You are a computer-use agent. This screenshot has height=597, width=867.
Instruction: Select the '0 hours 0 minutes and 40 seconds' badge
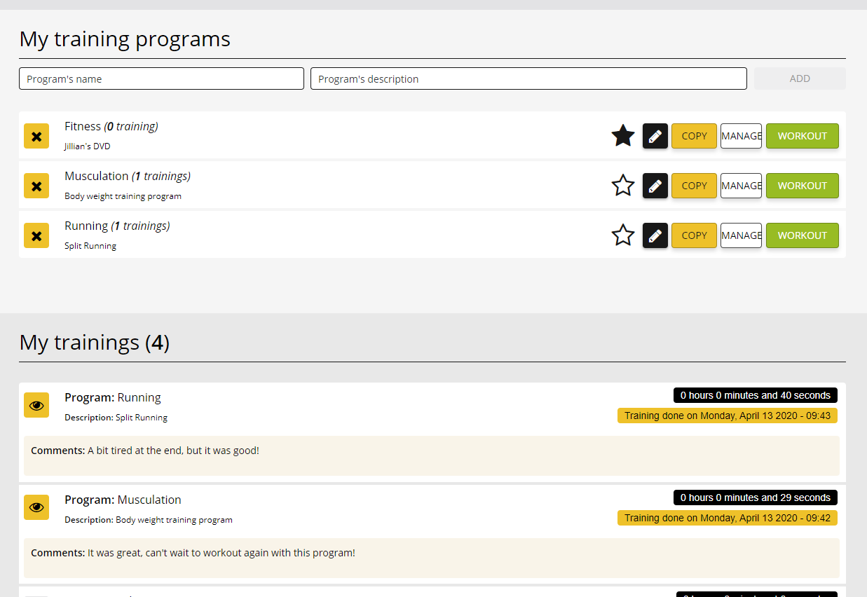coord(756,395)
